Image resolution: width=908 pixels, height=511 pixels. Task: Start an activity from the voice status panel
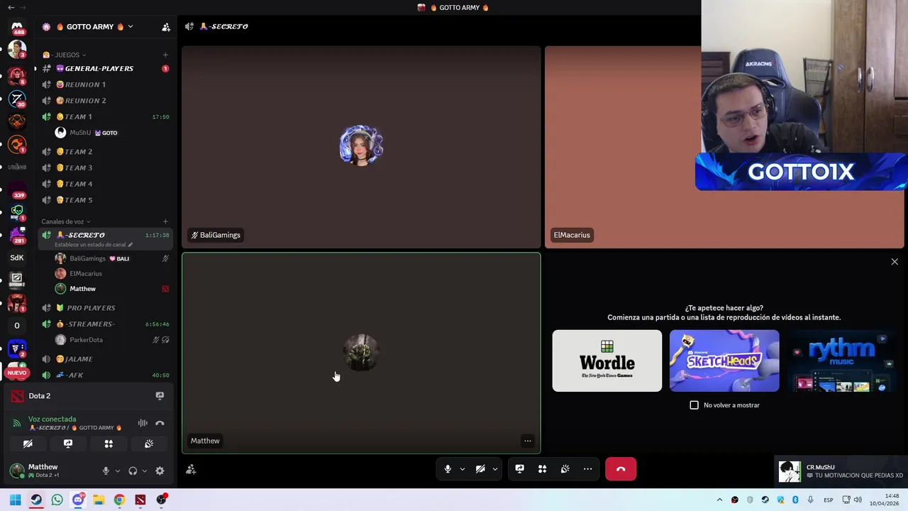(x=109, y=444)
